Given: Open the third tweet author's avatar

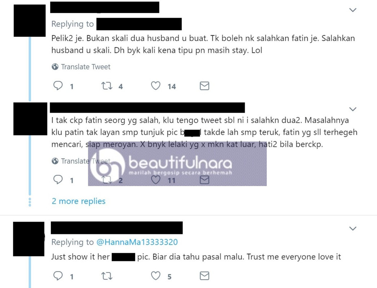Looking at the screenshot, I should [x=28, y=239].
